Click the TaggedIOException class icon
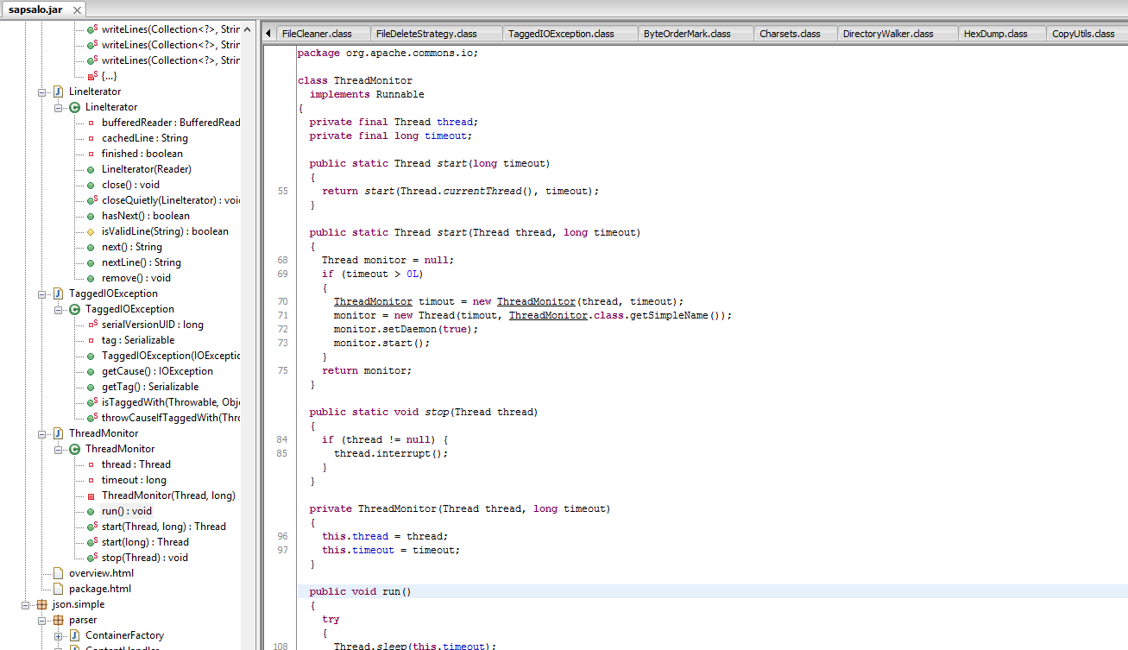 click(x=74, y=309)
